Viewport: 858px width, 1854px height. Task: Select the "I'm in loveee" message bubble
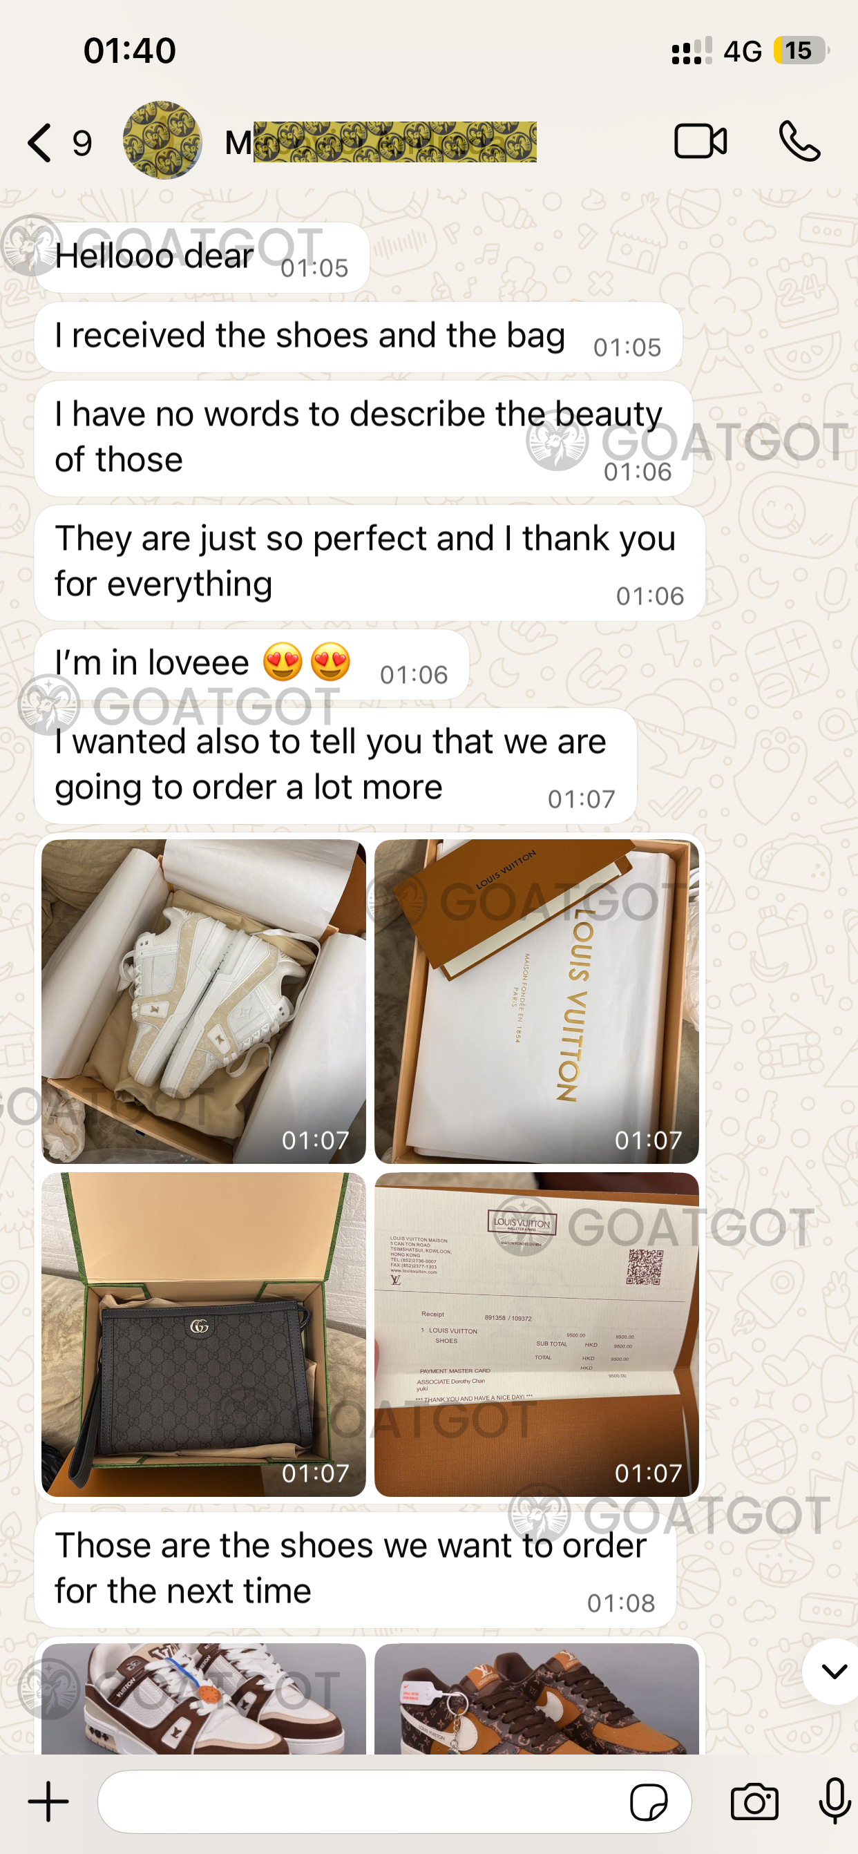coord(252,665)
